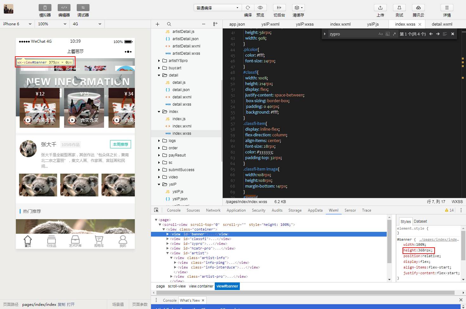Open the Console tab in debugger
466x309 pixels.
tap(174, 210)
